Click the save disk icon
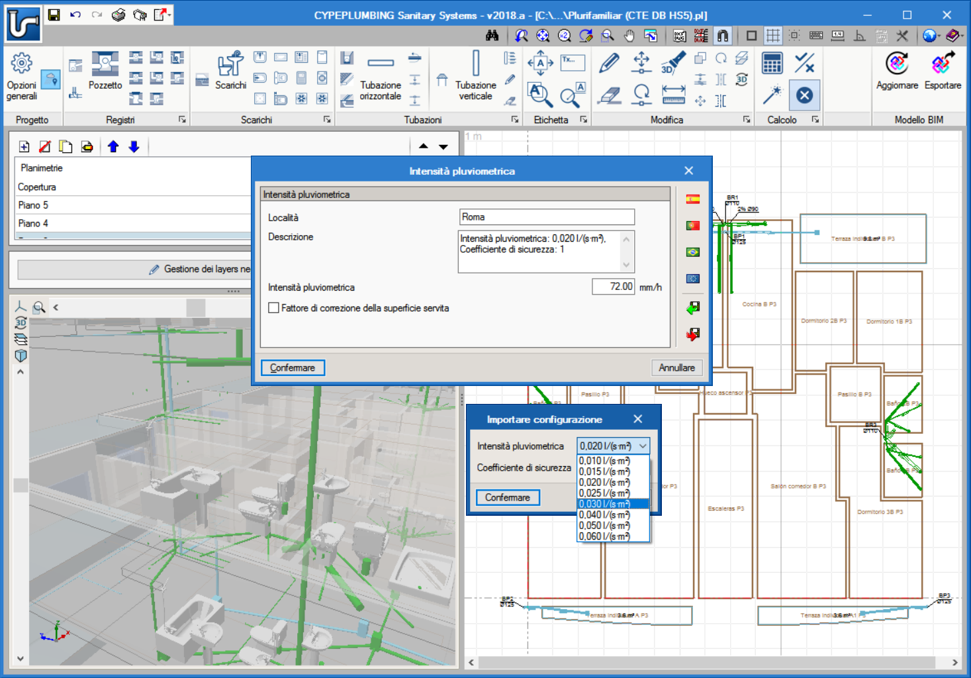Image resolution: width=971 pixels, height=678 pixels. (x=54, y=15)
